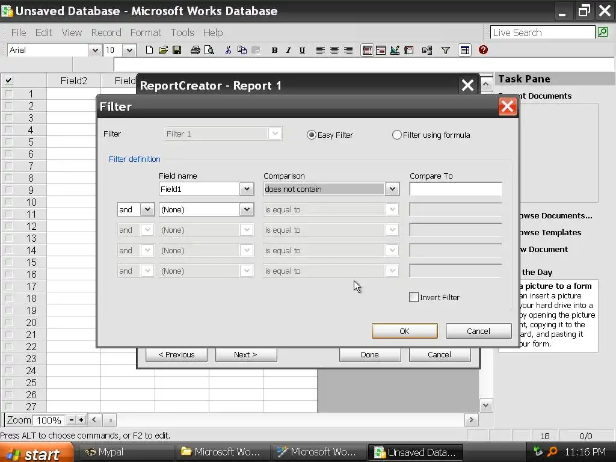616x462 pixels.
Task: Open the 'does not contain' comparison dropdown
Action: (x=392, y=189)
